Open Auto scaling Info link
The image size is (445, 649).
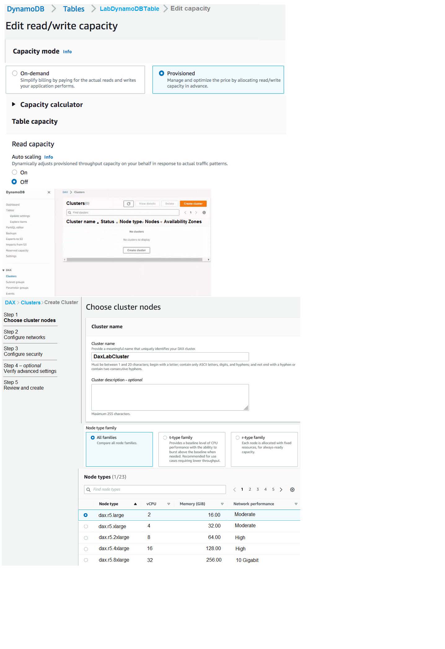coord(49,157)
